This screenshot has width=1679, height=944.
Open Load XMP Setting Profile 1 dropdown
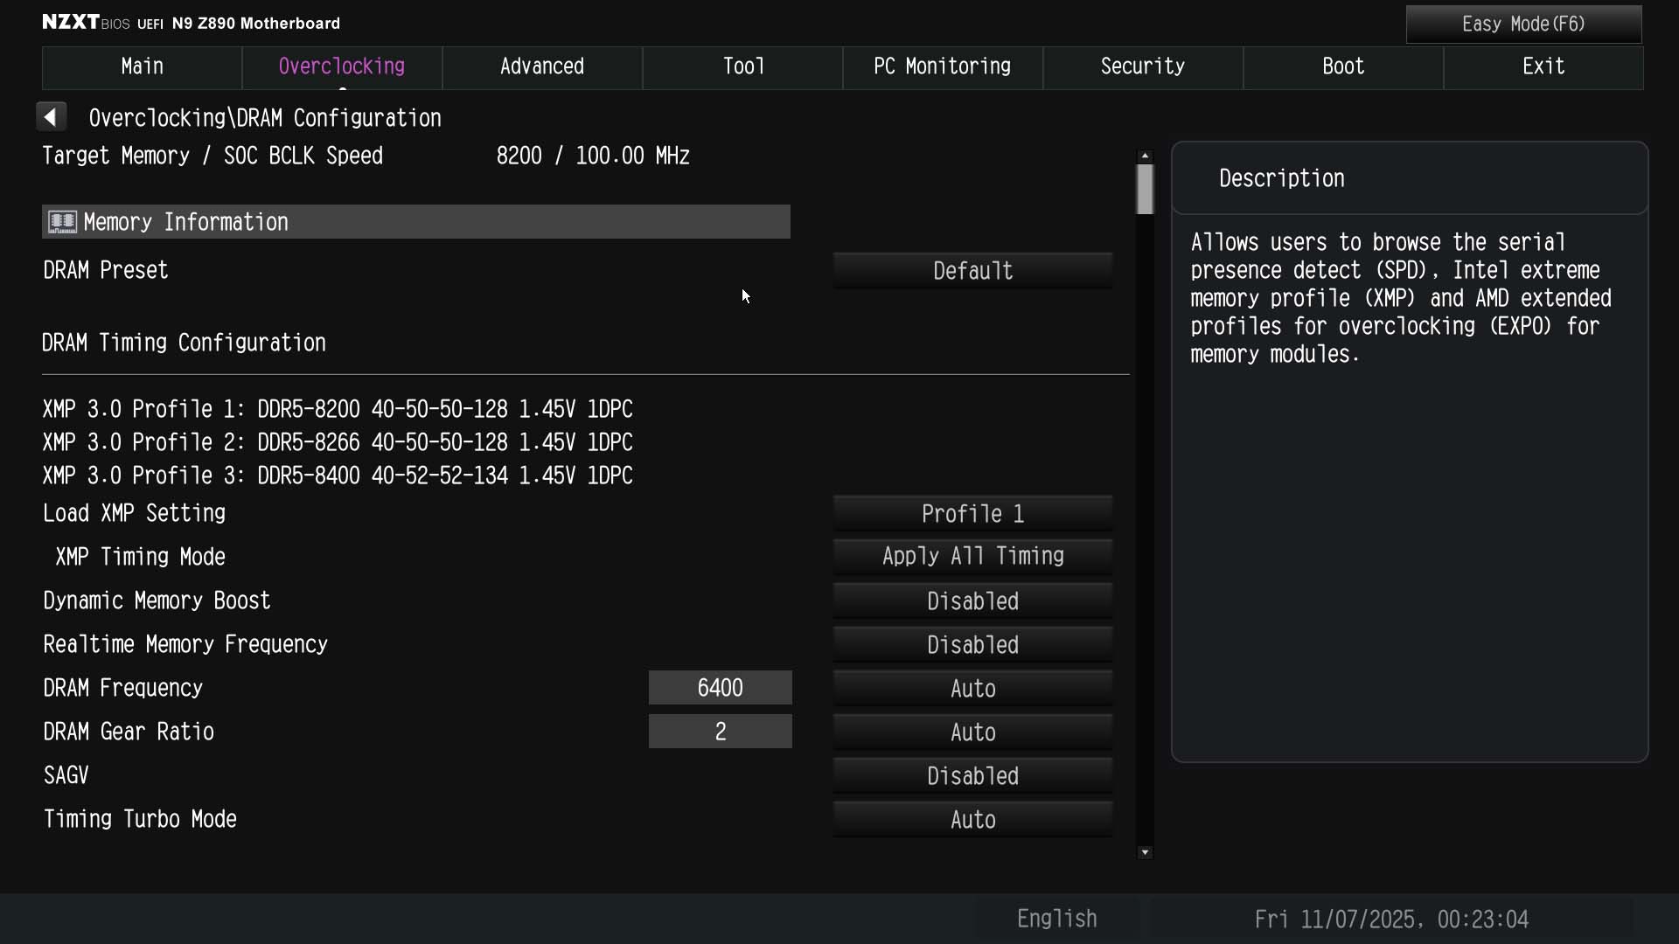(972, 514)
